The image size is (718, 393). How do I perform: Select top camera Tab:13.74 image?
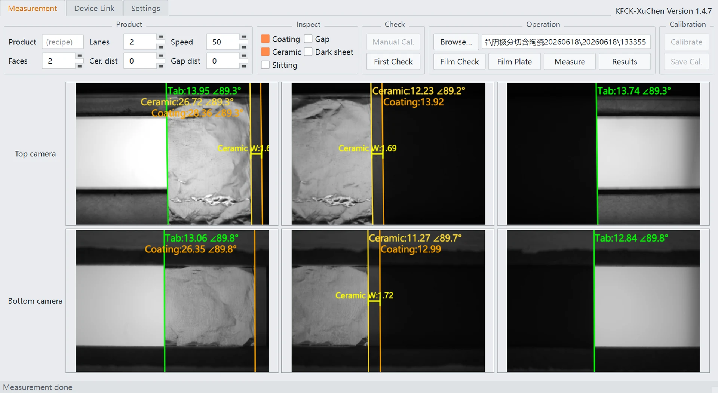pyautogui.click(x=603, y=154)
